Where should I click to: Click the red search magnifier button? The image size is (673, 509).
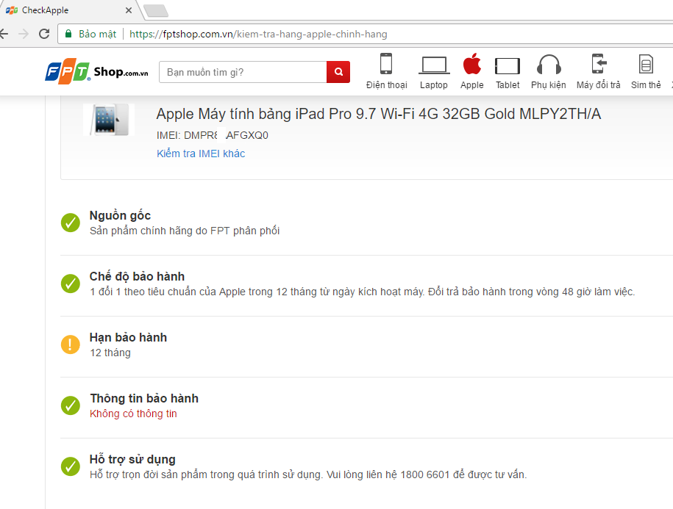[338, 72]
